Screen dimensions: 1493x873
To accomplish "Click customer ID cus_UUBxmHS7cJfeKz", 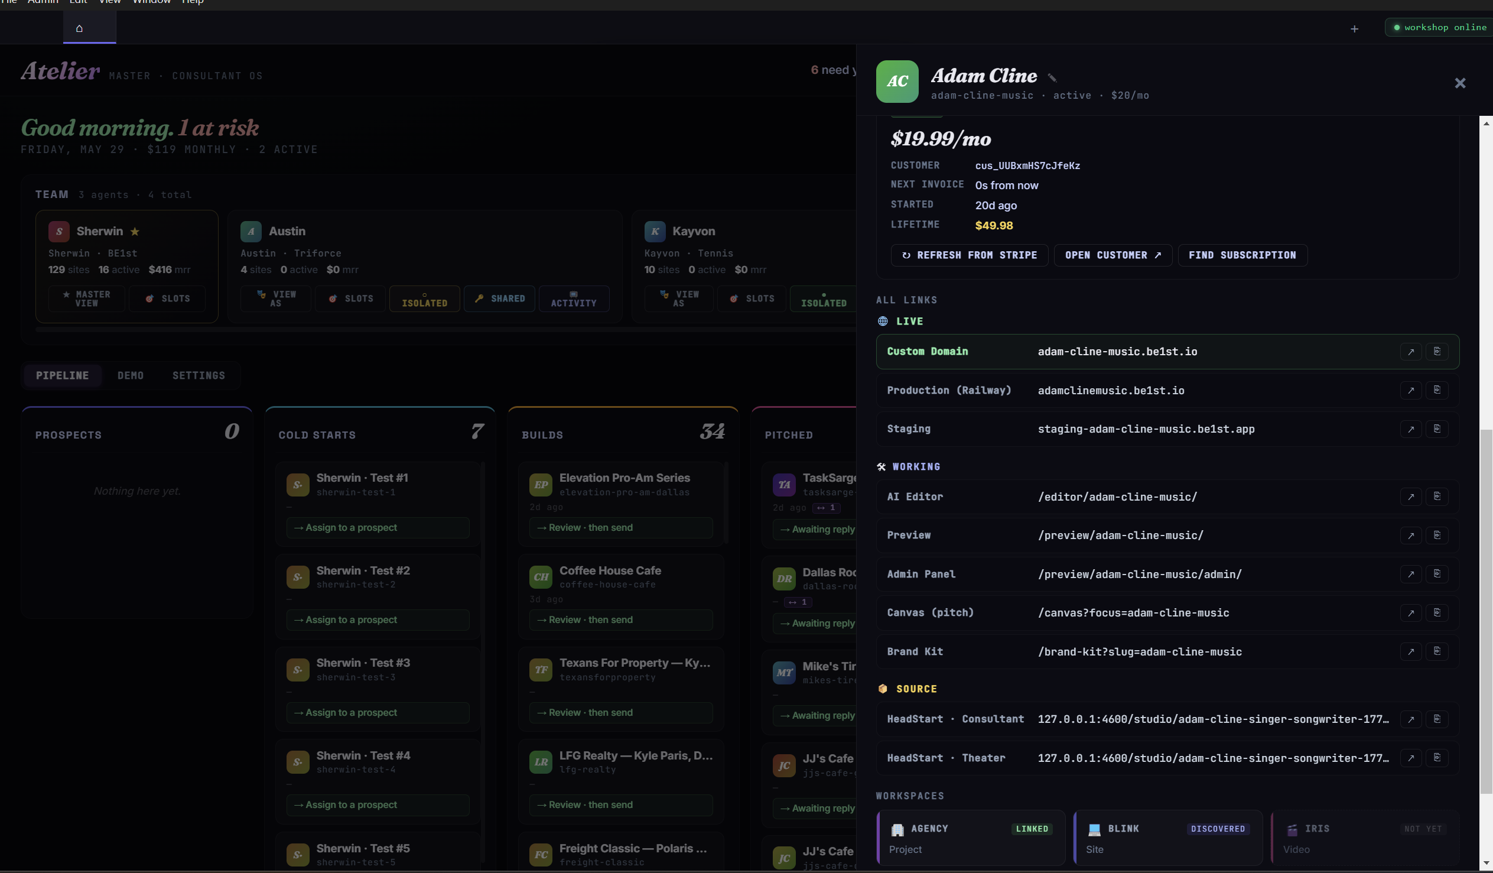I will point(1027,166).
